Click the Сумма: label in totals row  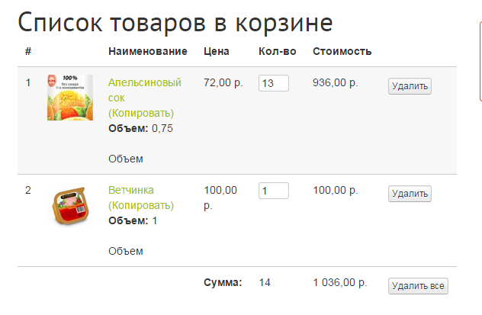[x=223, y=283]
